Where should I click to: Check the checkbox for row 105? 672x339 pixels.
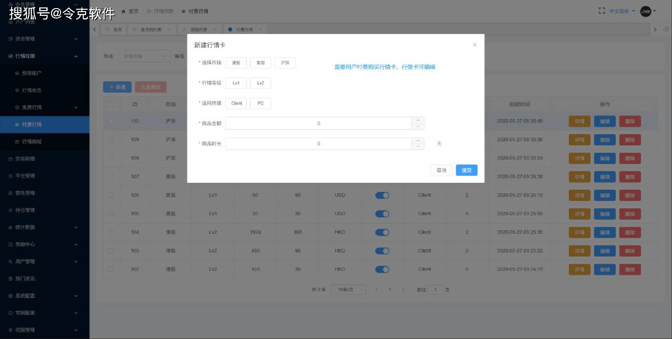pos(111,214)
